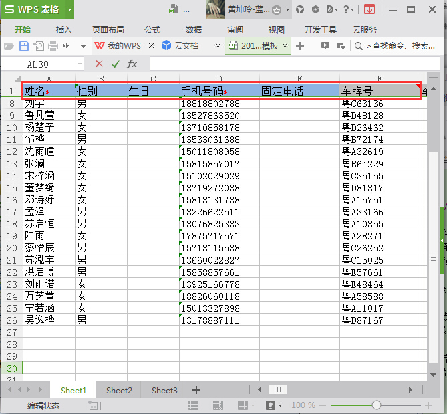Cancel the cell entry with red X
Image resolution: width=447 pixels, height=414 pixels.
99,64
